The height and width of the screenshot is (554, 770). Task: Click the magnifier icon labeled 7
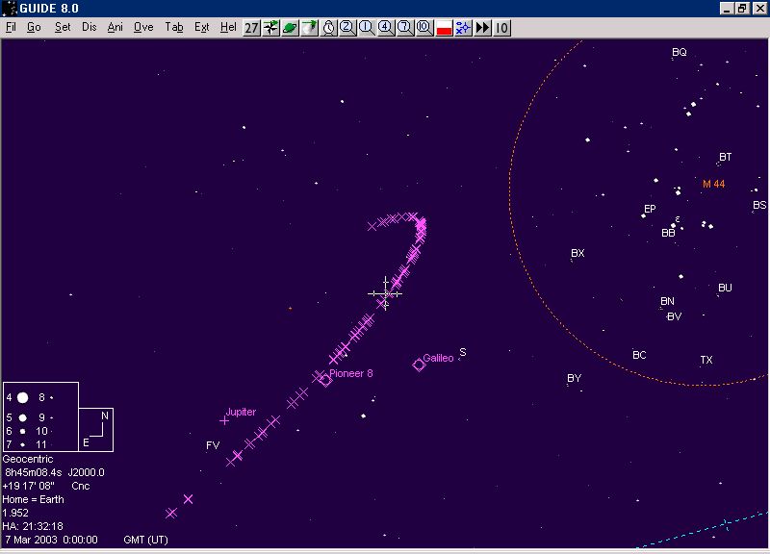[x=404, y=28]
